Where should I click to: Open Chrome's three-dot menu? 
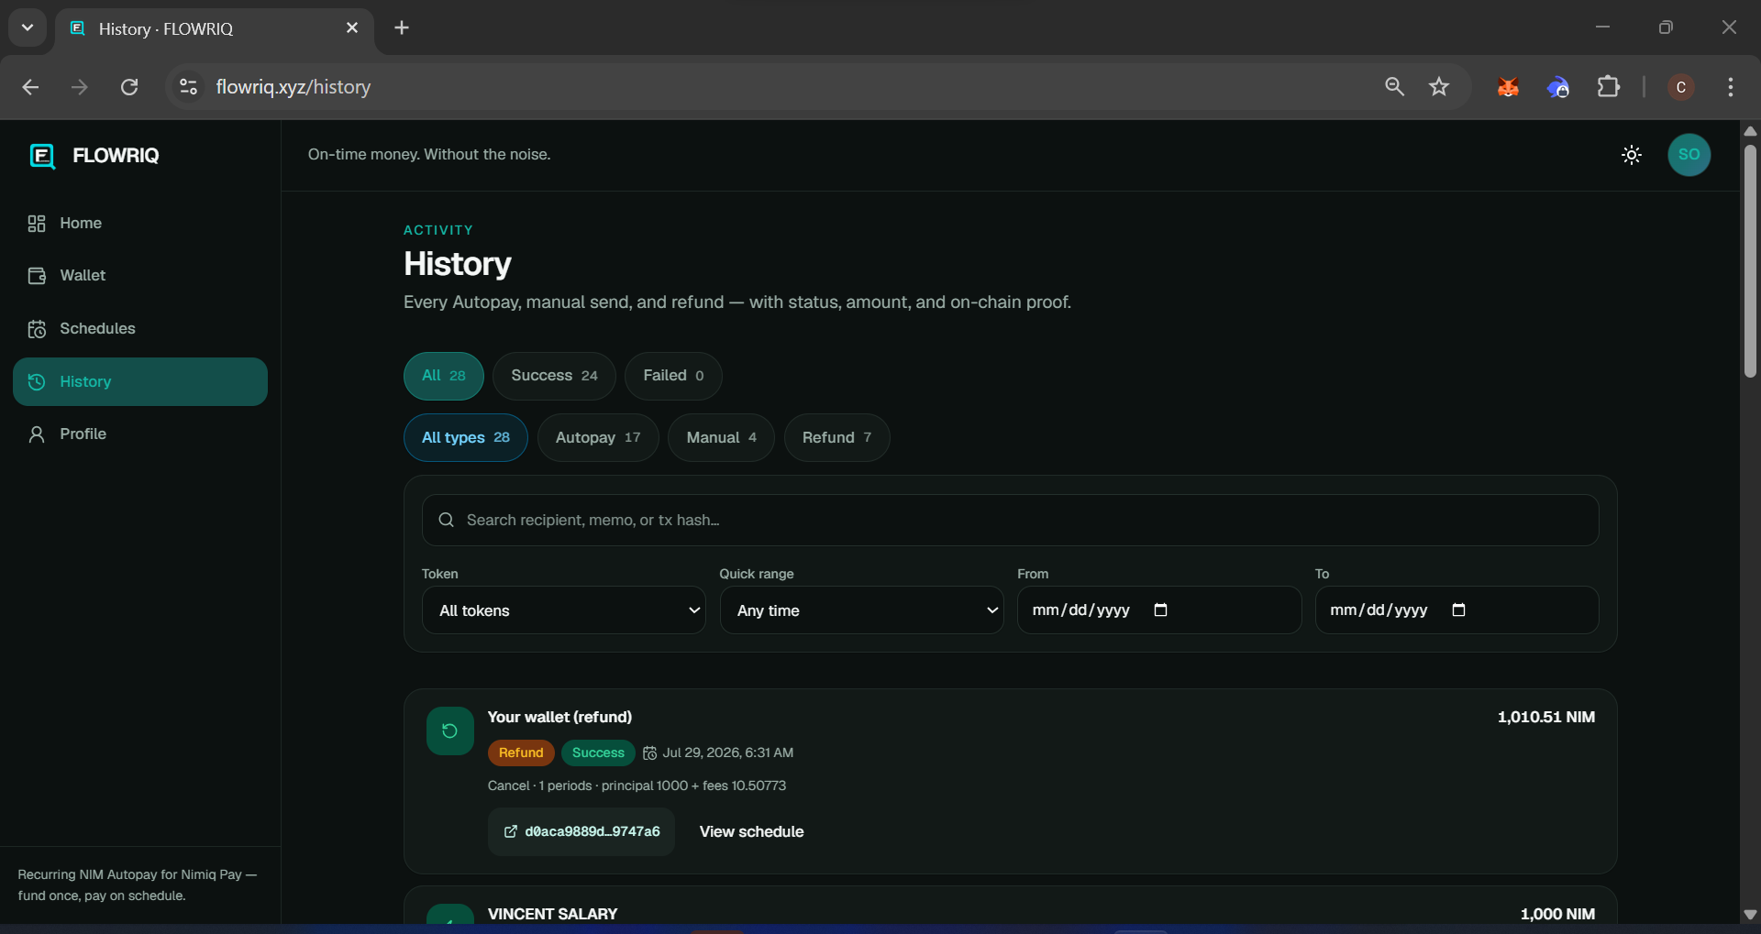tap(1730, 87)
